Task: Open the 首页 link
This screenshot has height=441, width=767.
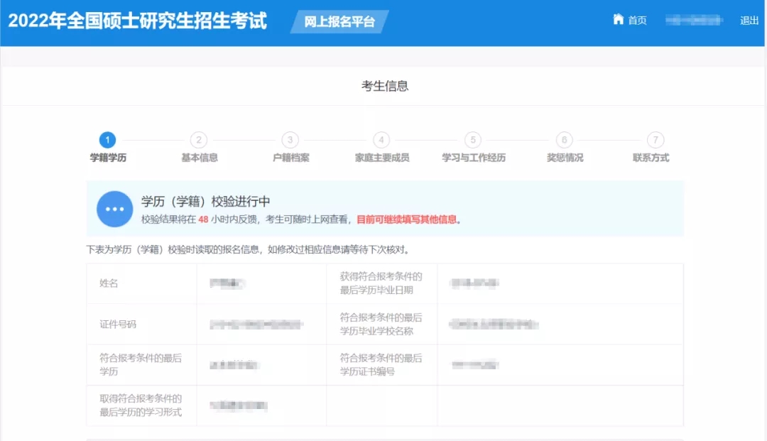Action: click(637, 20)
